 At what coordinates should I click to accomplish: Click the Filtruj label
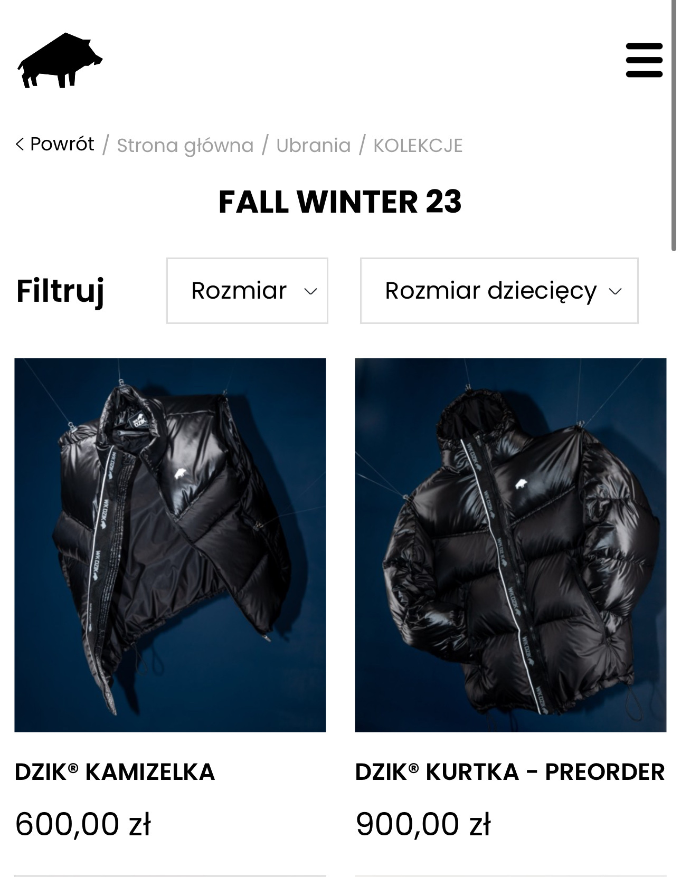[x=60, y=291]
